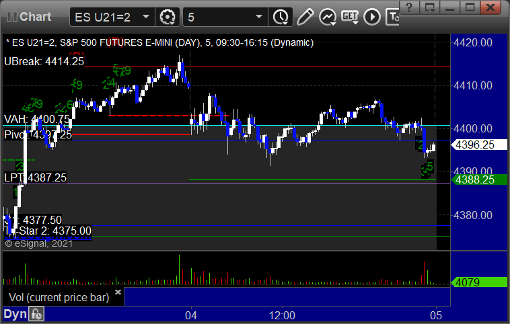Close the chart window with red X
This screenshot has height=324, width=510.
pos(490,7)
